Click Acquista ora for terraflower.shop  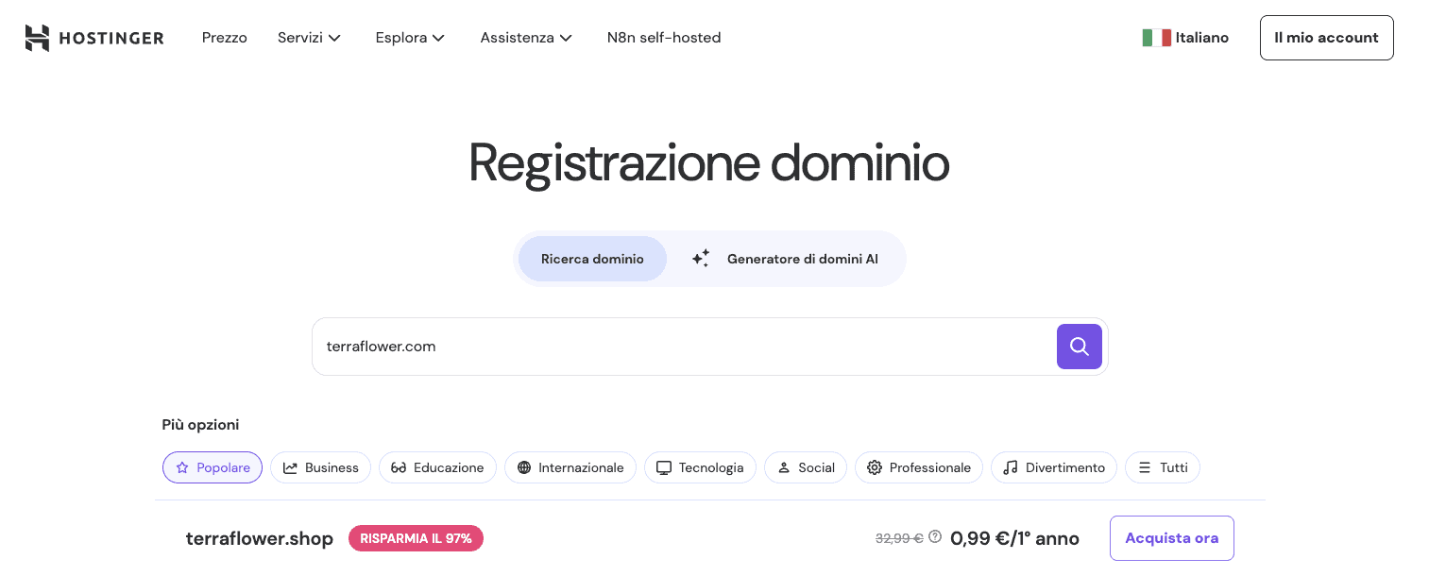point(1171,537)
